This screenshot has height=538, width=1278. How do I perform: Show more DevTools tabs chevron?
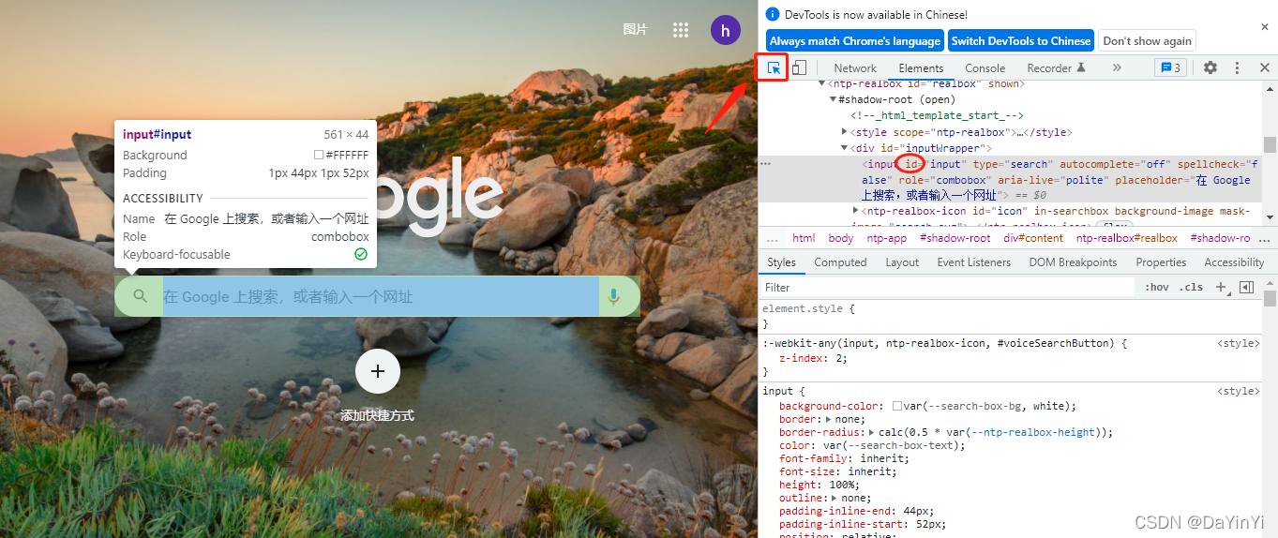pos(1117,67)
